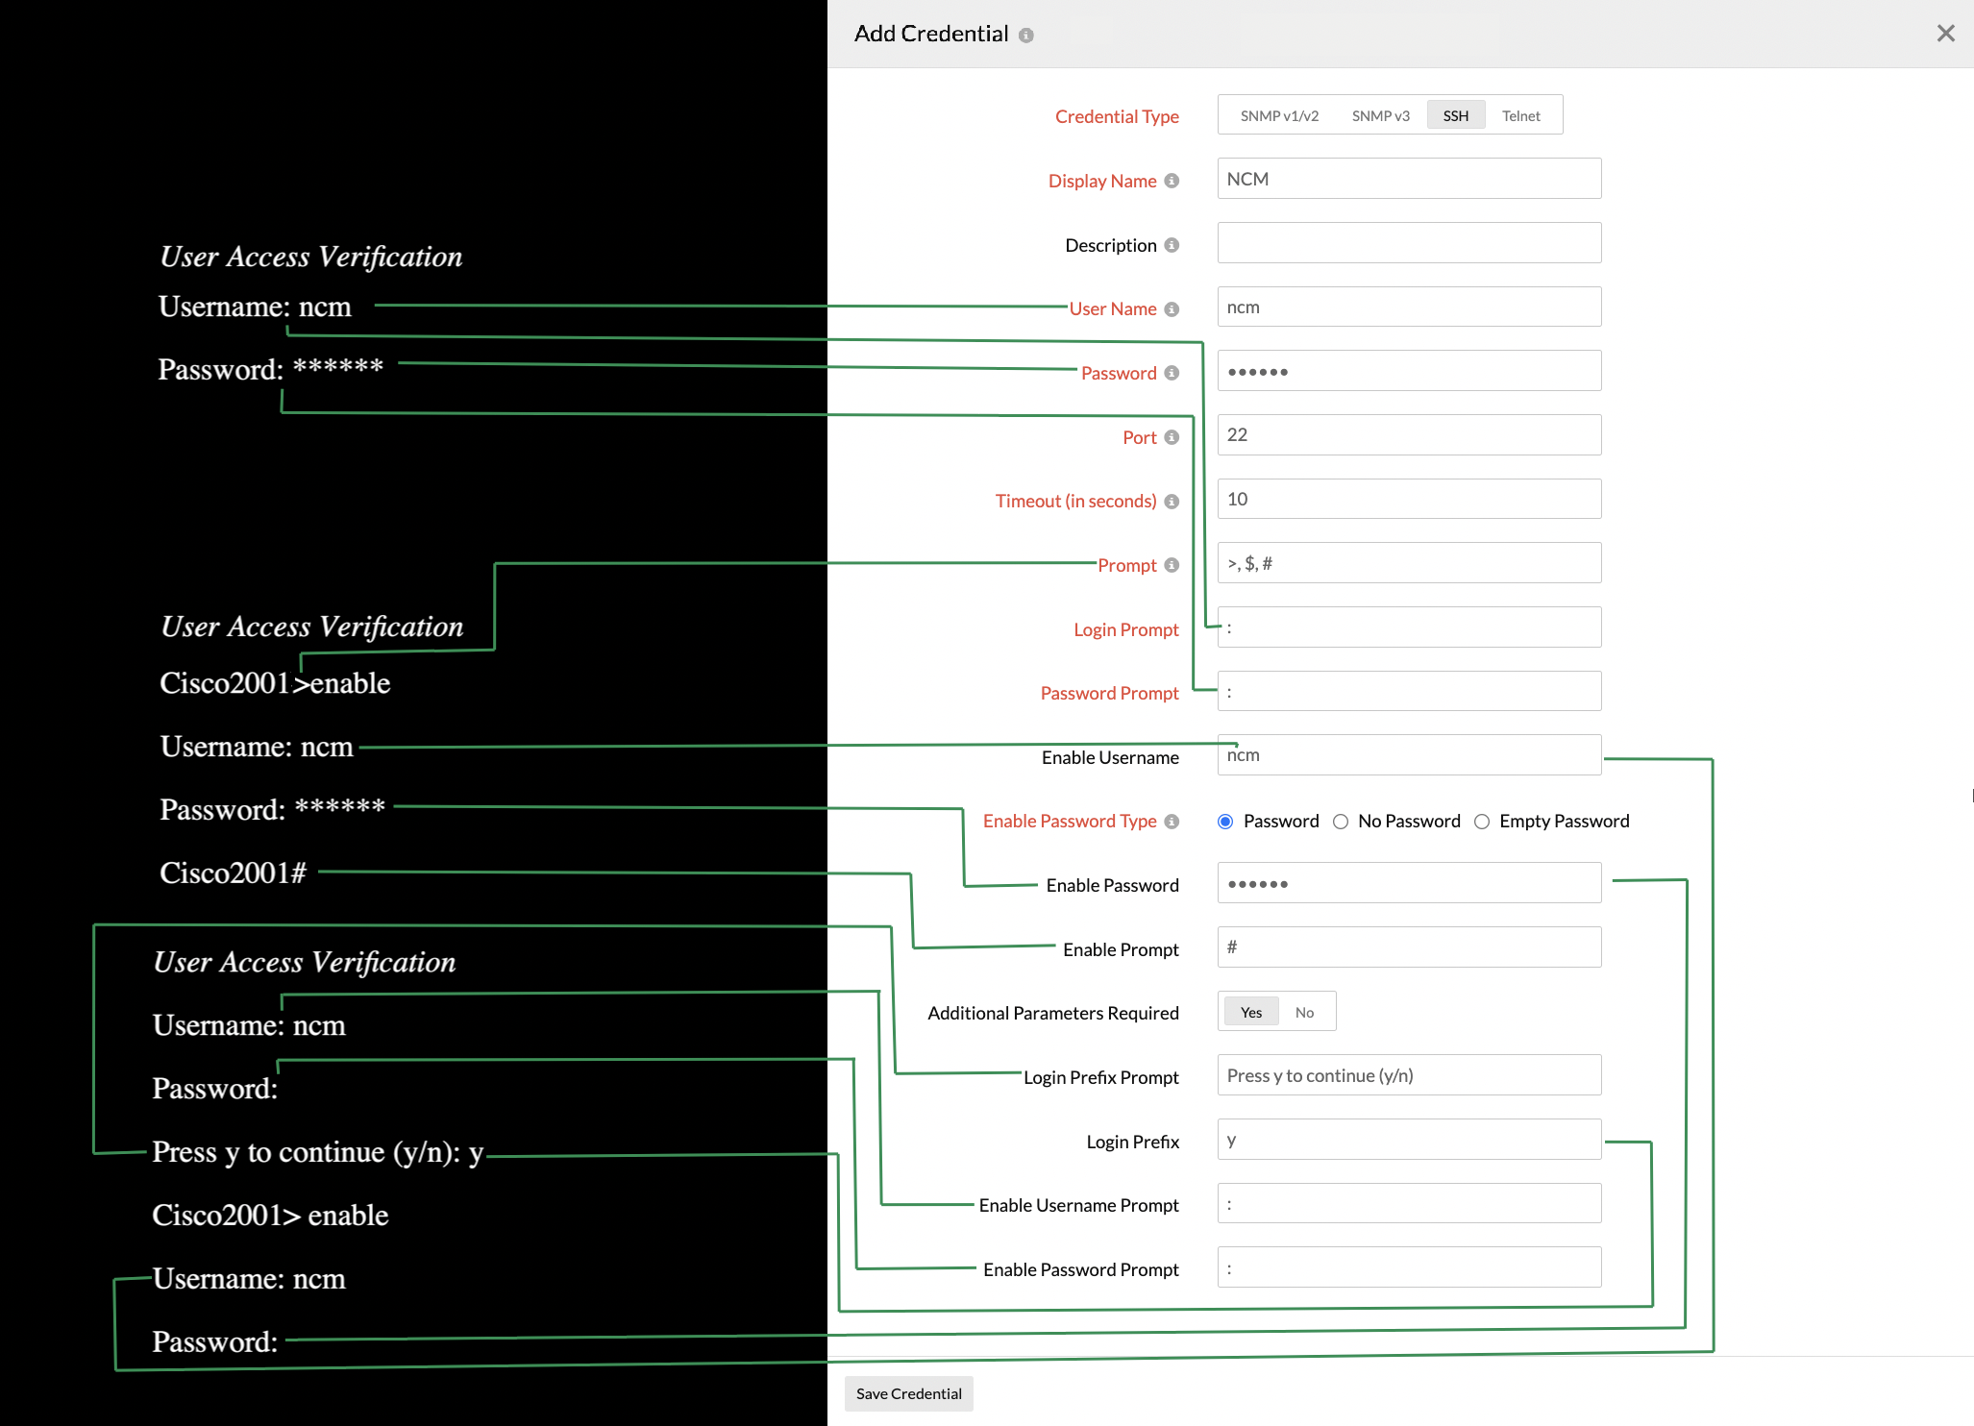
Task: Switch credential type to SNMP v1/v2
Action: [1278, 114]
